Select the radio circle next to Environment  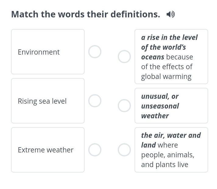pyautogui.click(x=95, y=52)
